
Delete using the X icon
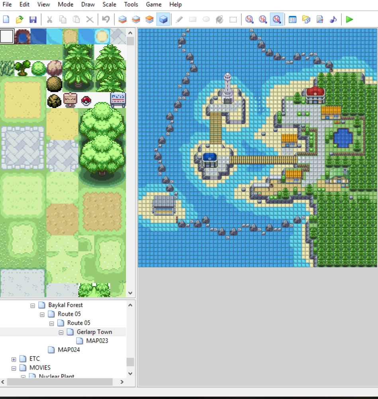coord(90,20)
